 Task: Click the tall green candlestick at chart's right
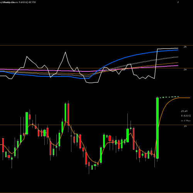point(157,128)
